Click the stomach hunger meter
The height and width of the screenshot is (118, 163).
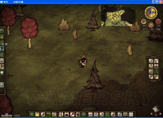pos(144,21)
